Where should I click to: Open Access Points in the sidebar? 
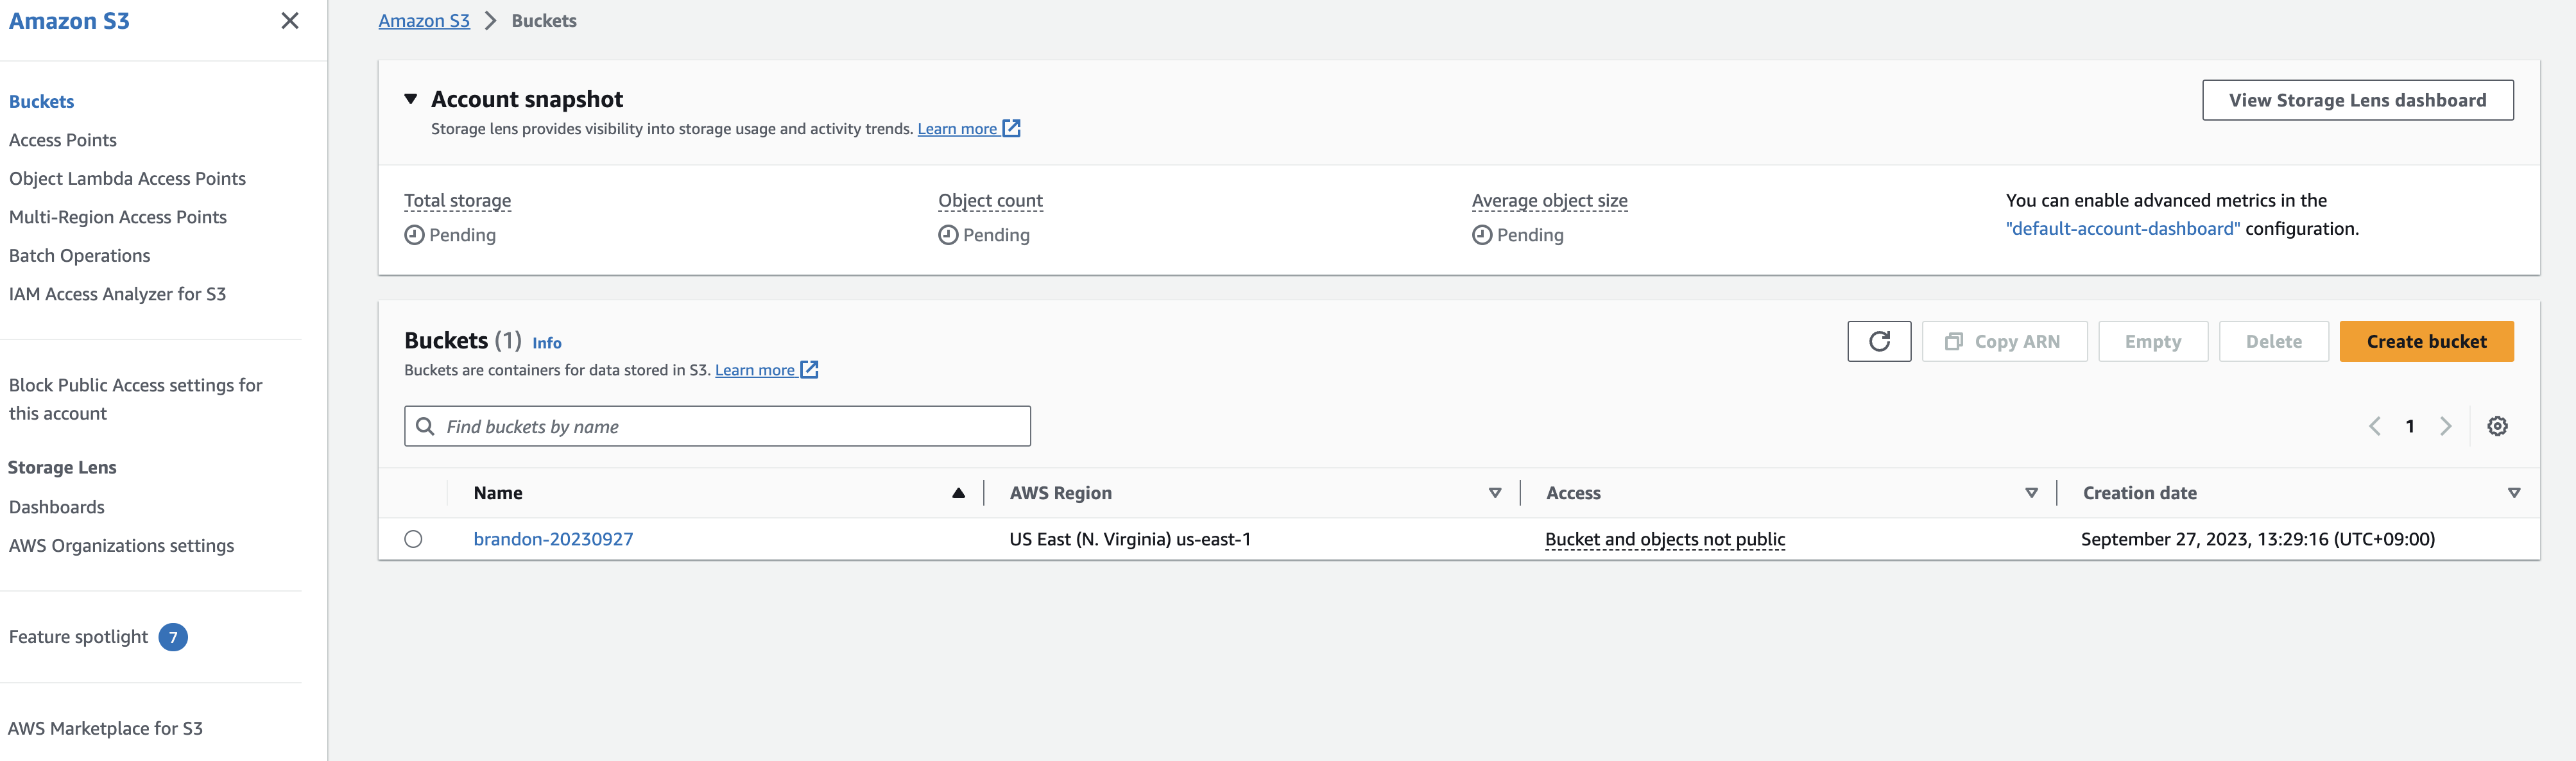click(x=63, y=140)
